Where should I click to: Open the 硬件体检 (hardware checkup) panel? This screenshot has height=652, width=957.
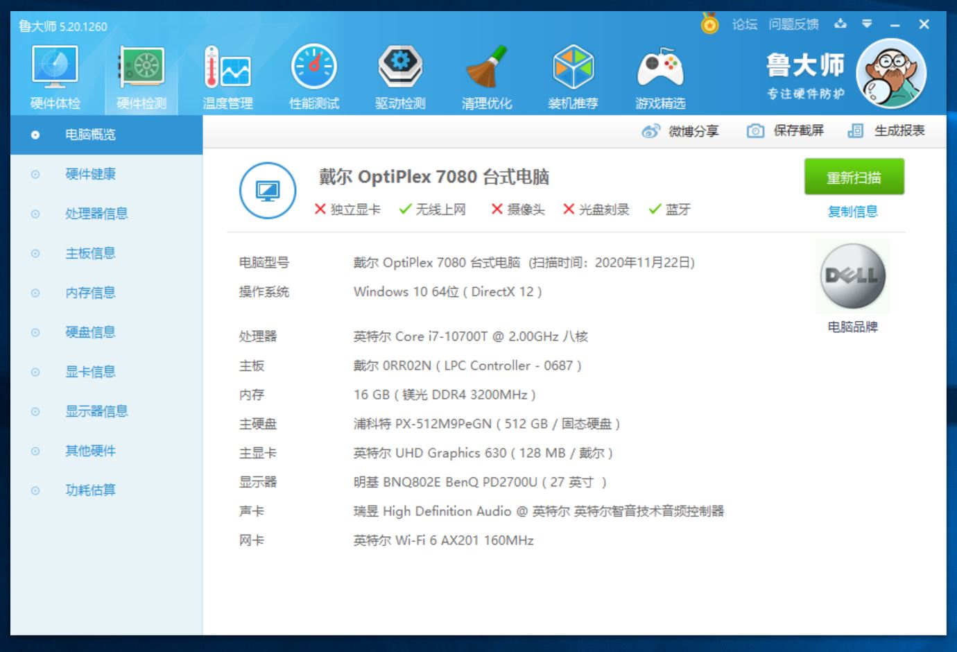click(55, 73)
